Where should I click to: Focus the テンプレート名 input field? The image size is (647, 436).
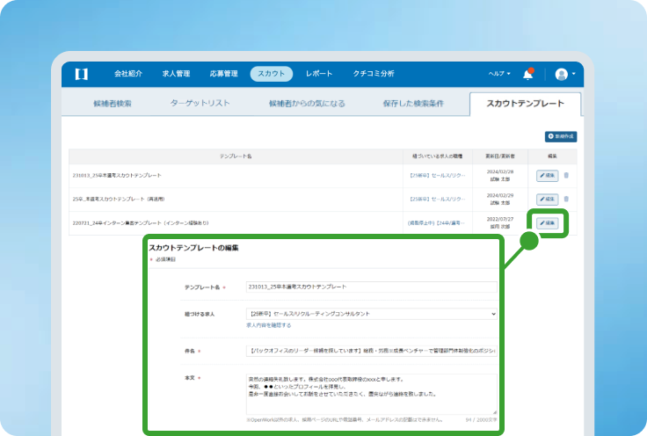[x=371, y=287]
